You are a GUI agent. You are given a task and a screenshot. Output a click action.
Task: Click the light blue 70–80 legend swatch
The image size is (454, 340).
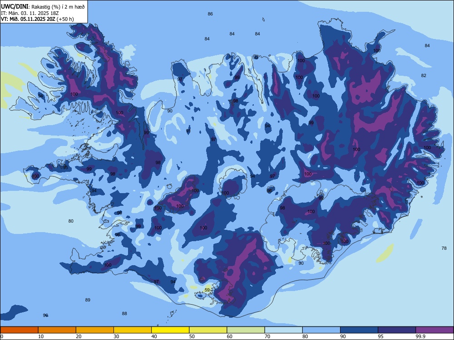(x=283, y=330)
